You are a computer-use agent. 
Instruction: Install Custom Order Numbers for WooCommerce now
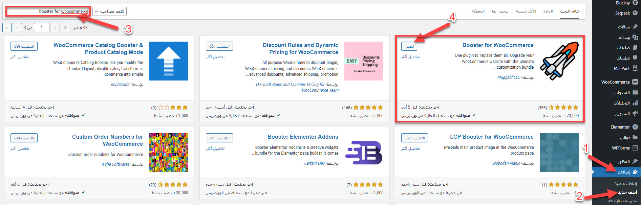[24, 138]
